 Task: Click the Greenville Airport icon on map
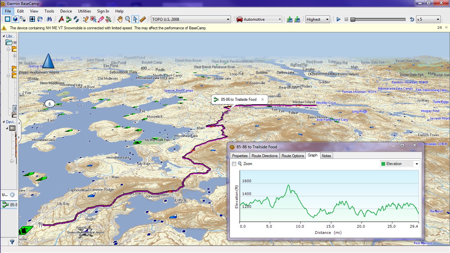86,232
